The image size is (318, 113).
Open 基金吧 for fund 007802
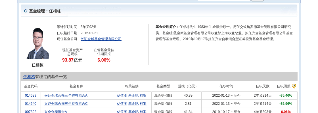pos(133,112)
